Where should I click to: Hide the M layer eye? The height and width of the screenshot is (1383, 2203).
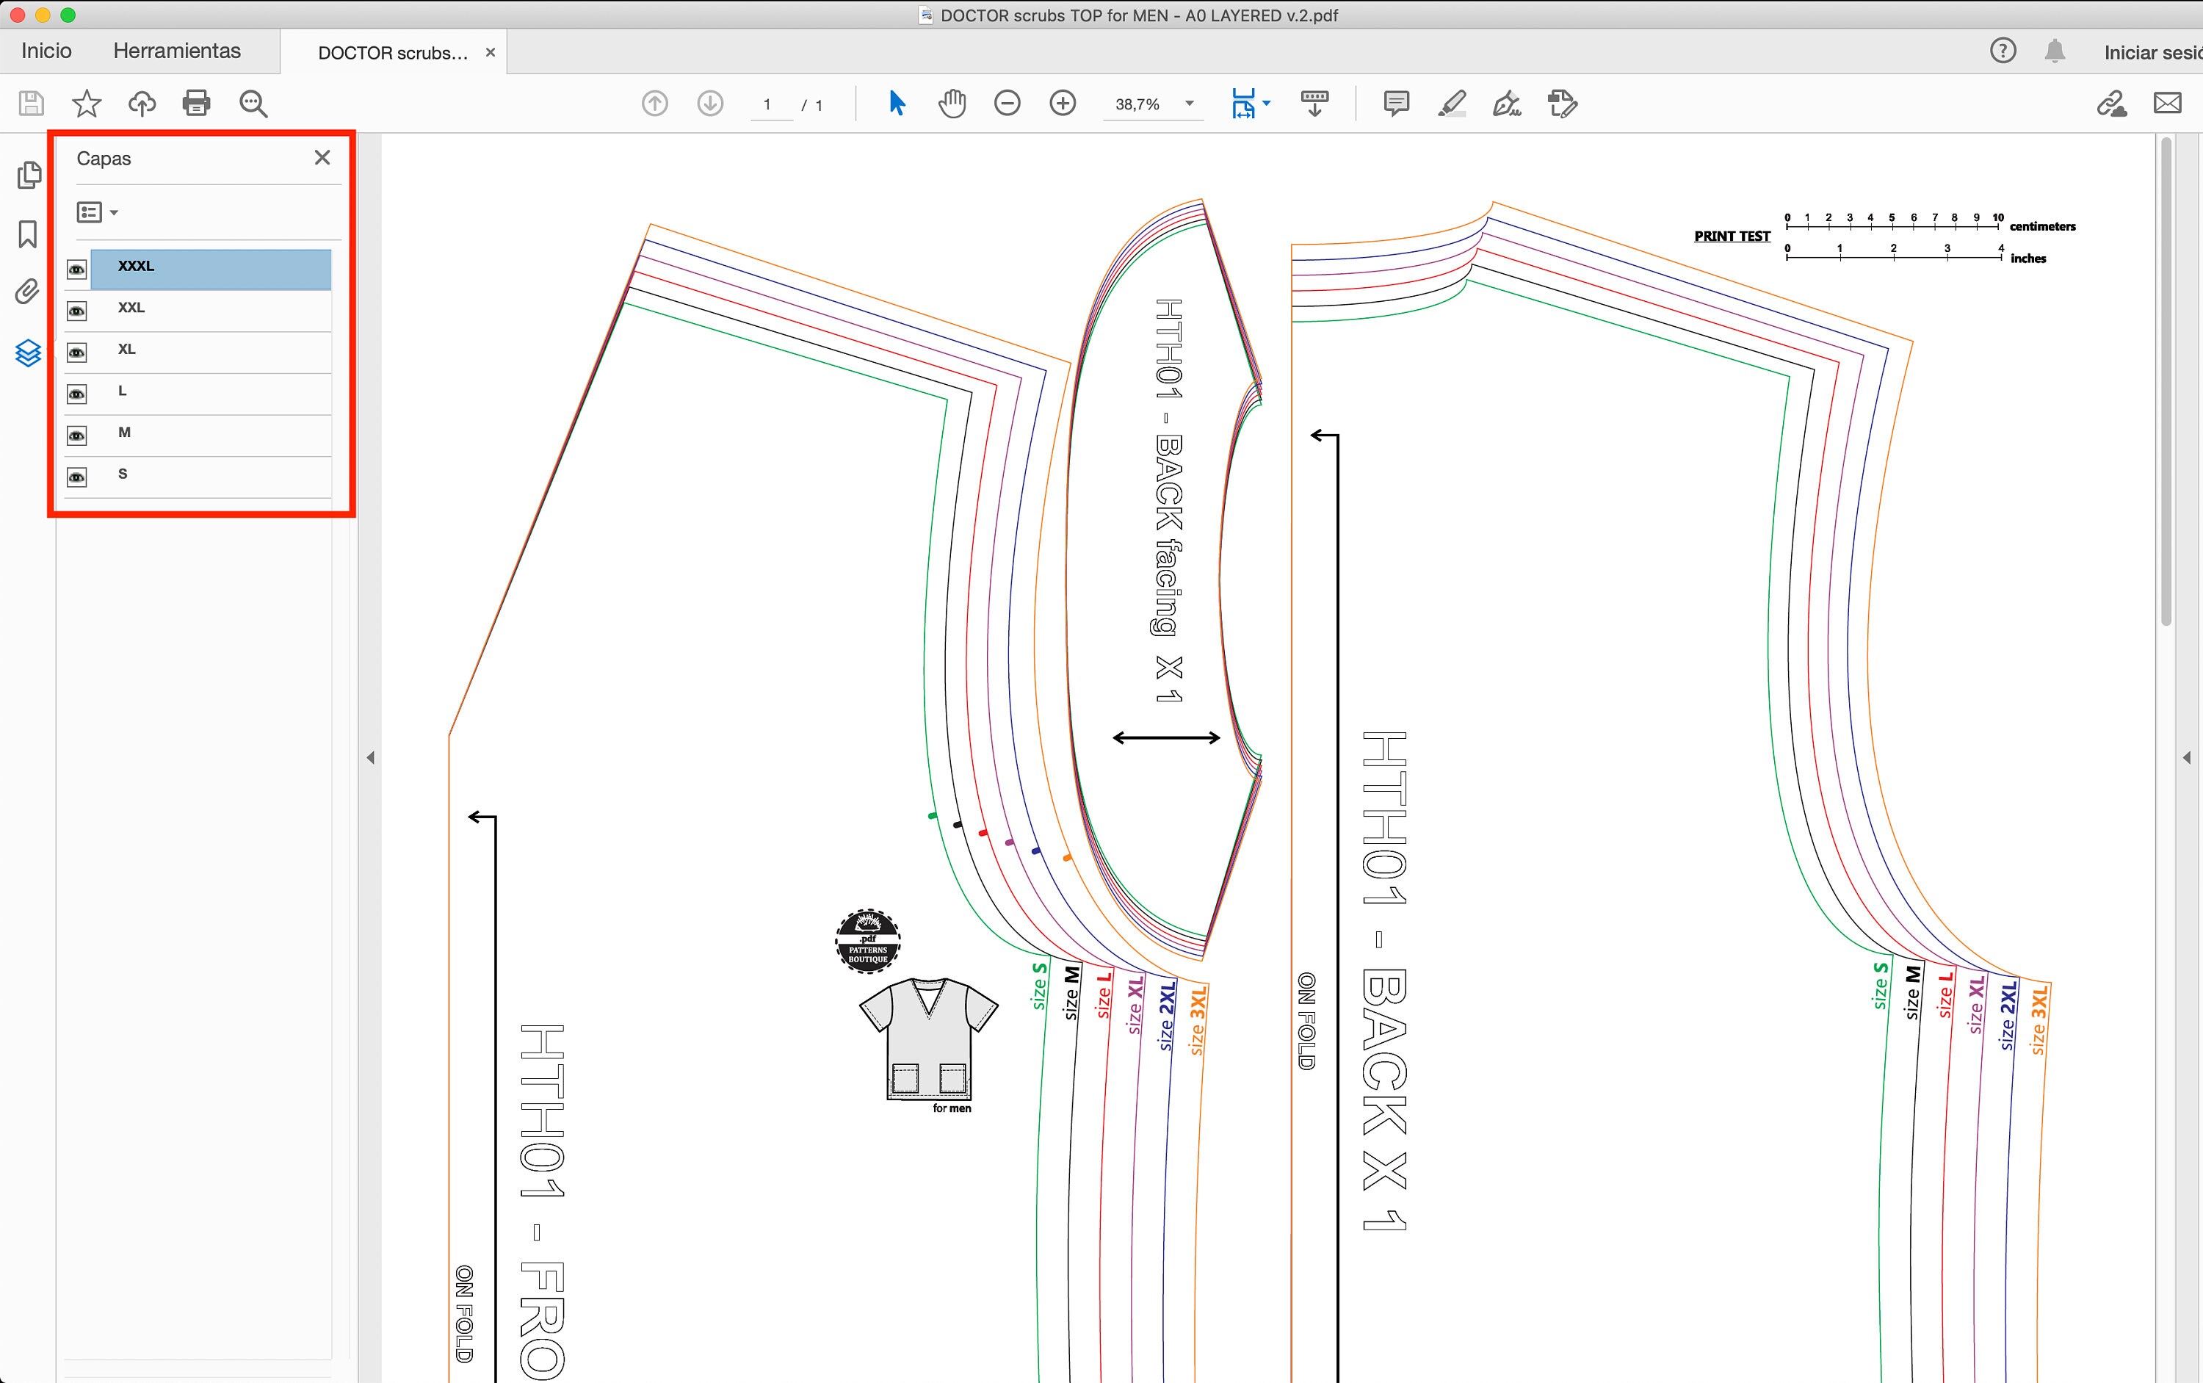(x=77, y=436)
